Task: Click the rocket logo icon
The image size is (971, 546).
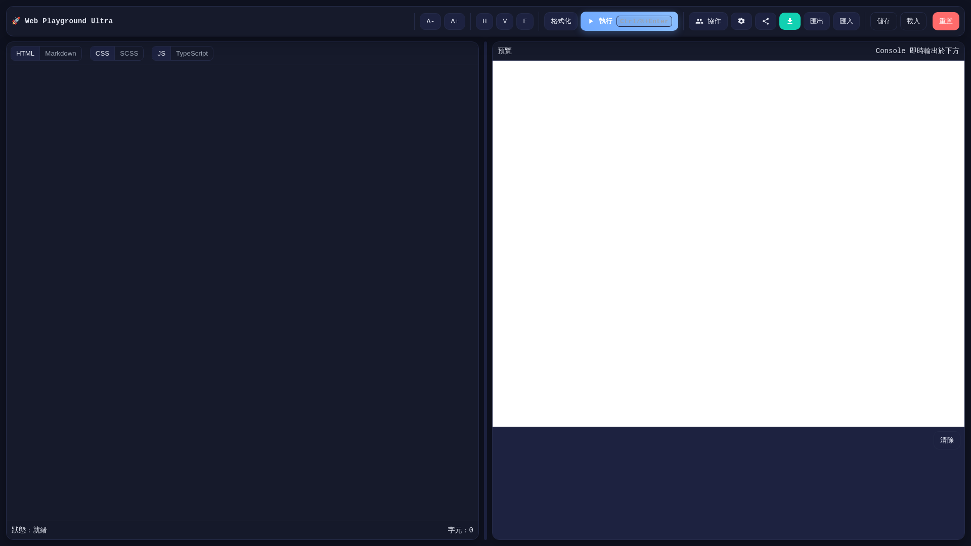Action: point(16,21)
